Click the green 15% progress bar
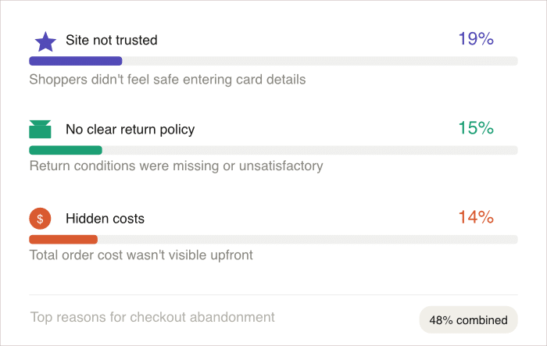This screenshot has height=346, width=547. pyautogui.click(x=66, y=150)
